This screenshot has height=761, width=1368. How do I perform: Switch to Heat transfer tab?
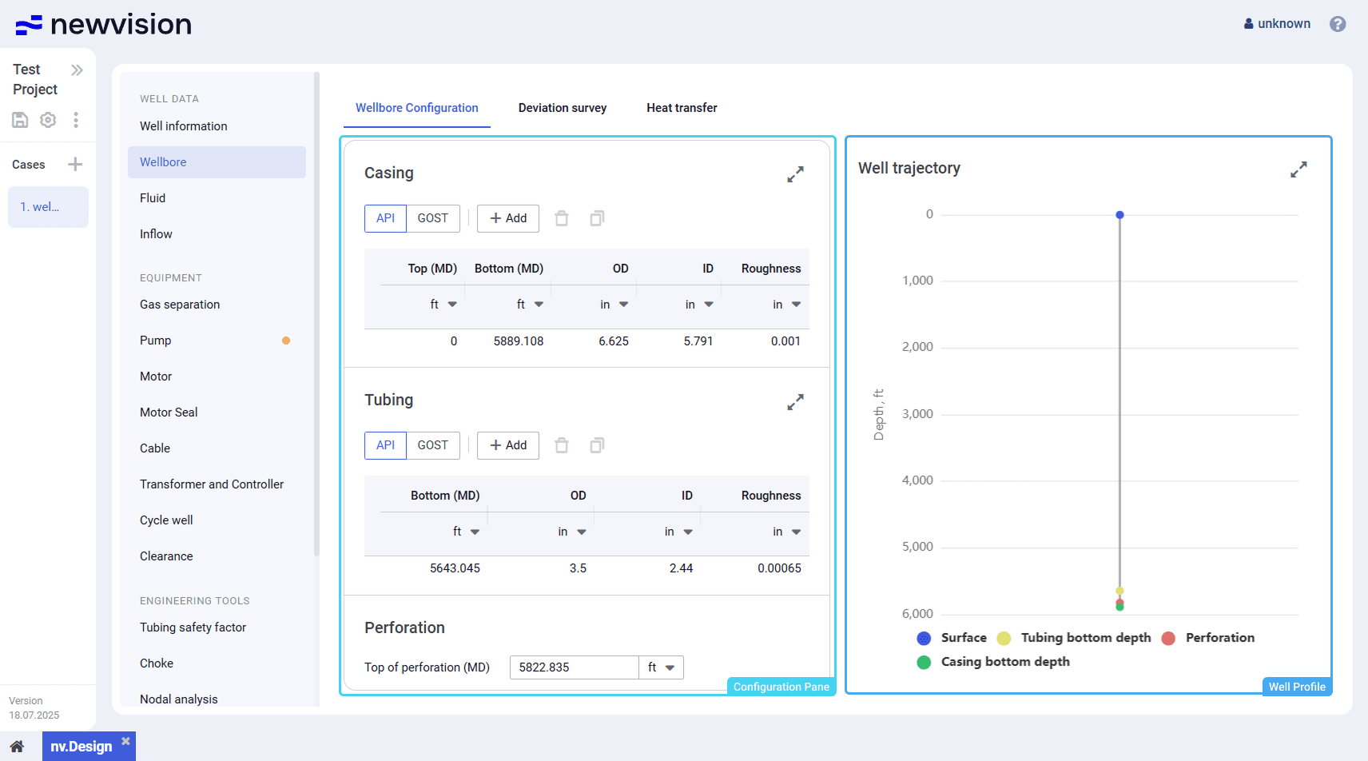[682, 108]
